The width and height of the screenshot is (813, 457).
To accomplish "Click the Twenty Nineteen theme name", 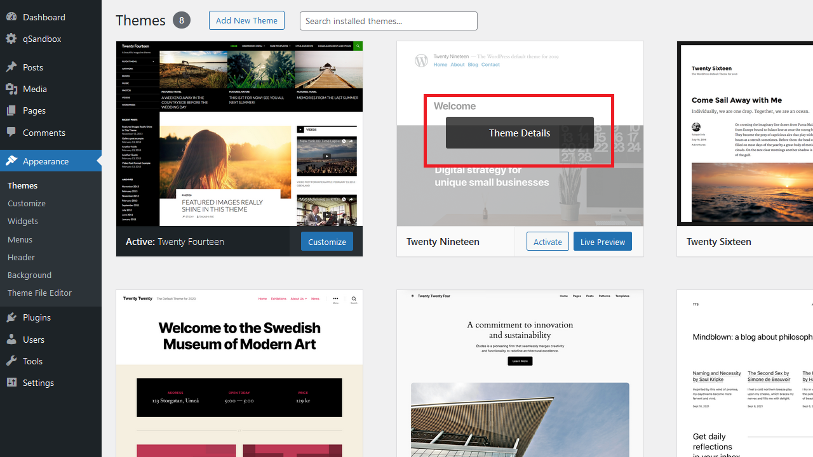I will [443, 241].
